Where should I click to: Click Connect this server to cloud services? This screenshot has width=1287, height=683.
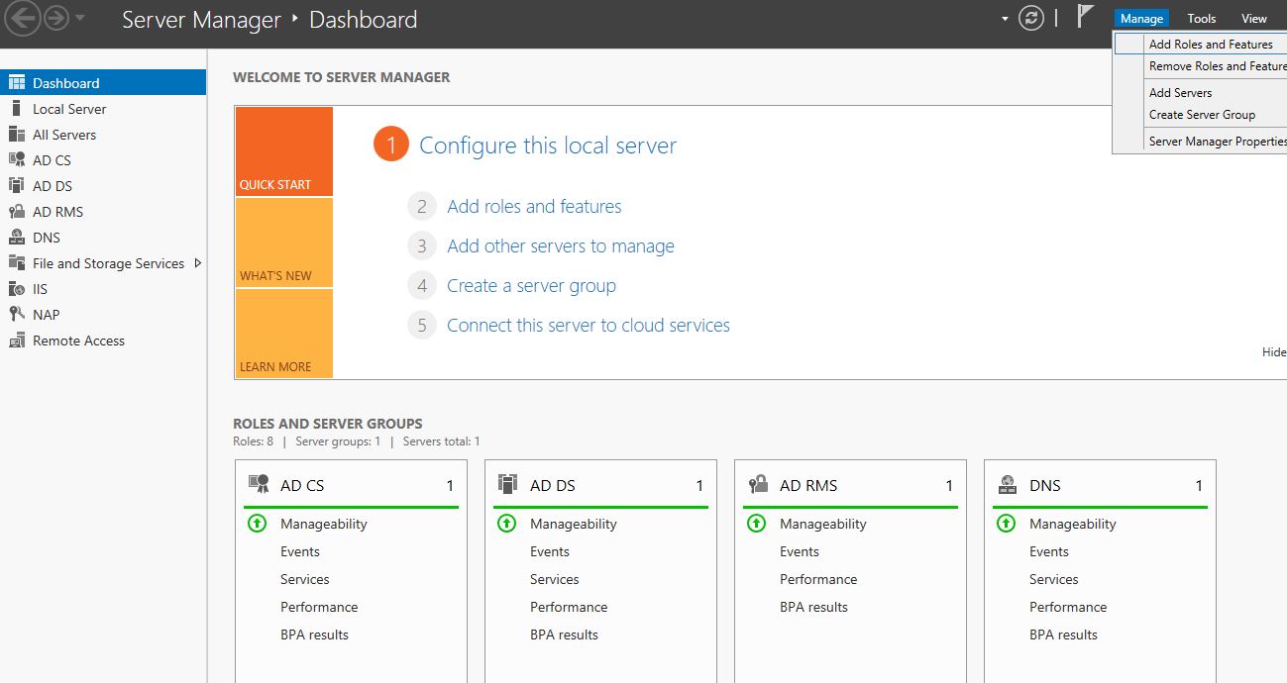589,326
